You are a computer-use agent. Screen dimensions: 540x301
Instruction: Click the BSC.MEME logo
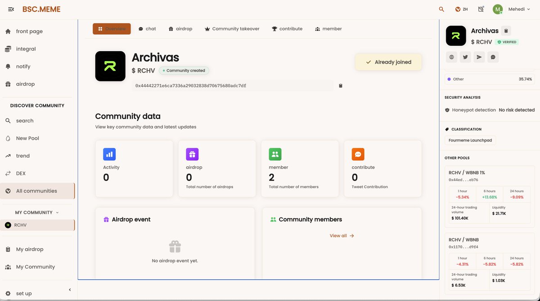coord(41,9)
